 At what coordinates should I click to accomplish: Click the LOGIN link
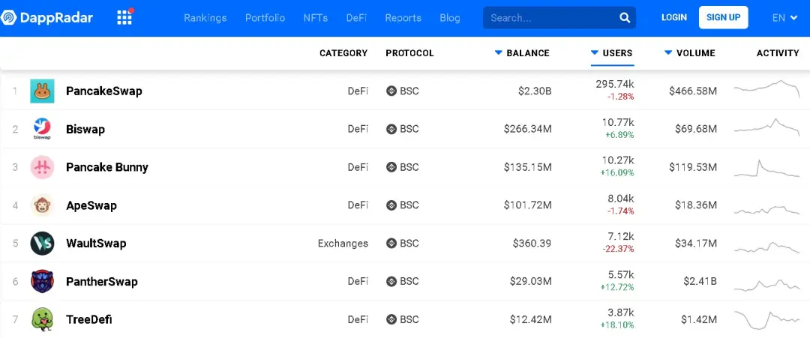pos(674,17)
